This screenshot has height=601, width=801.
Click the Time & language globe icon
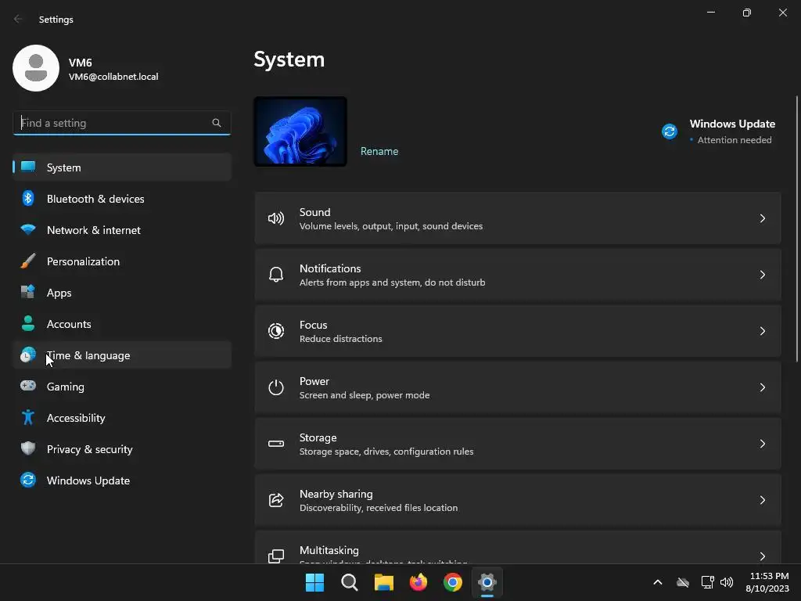click(x=28, y=354)
